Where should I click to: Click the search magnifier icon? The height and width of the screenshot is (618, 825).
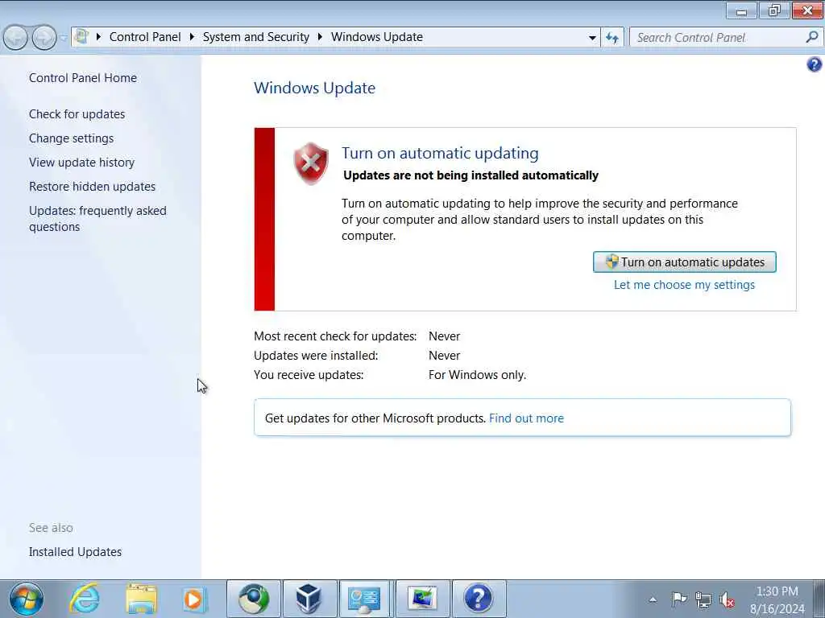pyautogui.click(x=812, y=37)
